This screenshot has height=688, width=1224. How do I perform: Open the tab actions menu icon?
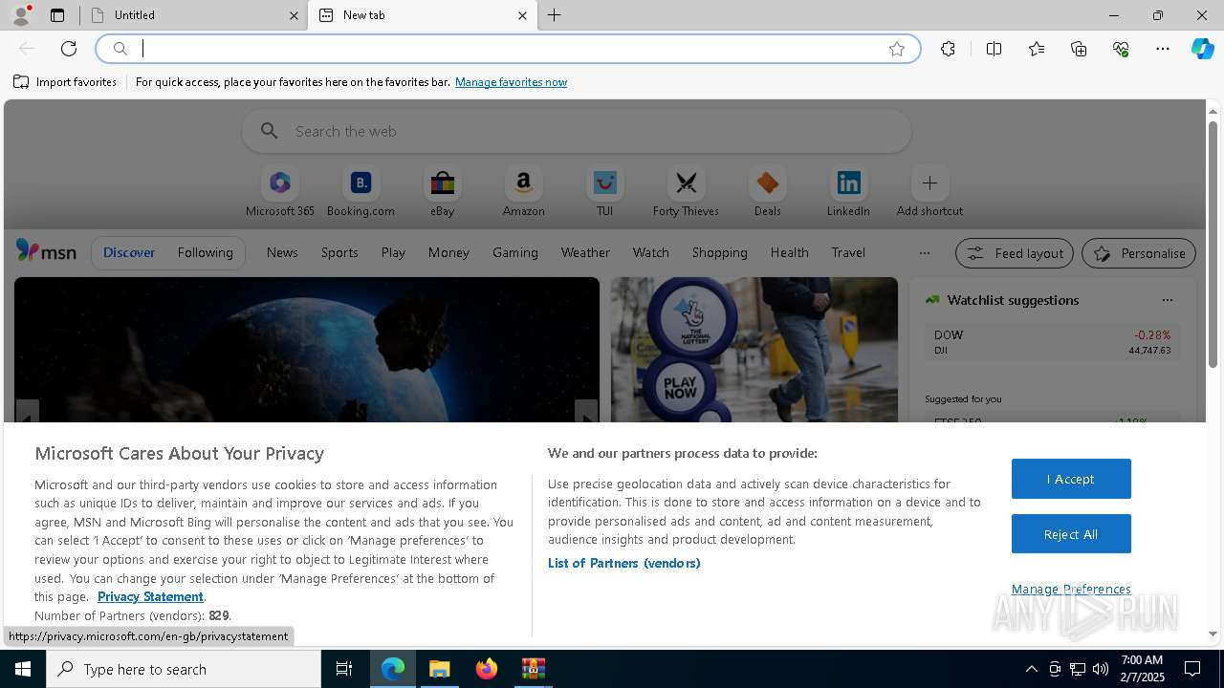[57, 15]
